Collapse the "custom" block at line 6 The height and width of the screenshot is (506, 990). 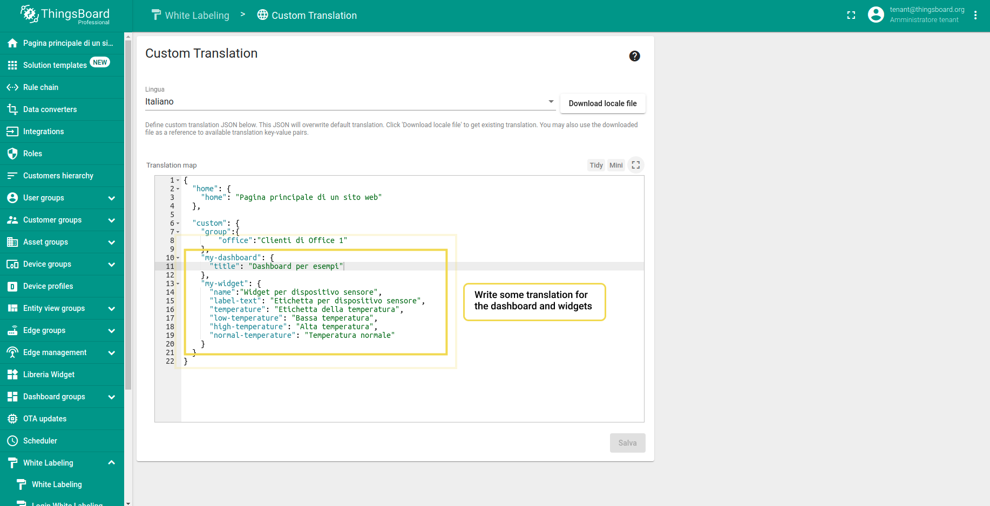click(x=178, y=224)
